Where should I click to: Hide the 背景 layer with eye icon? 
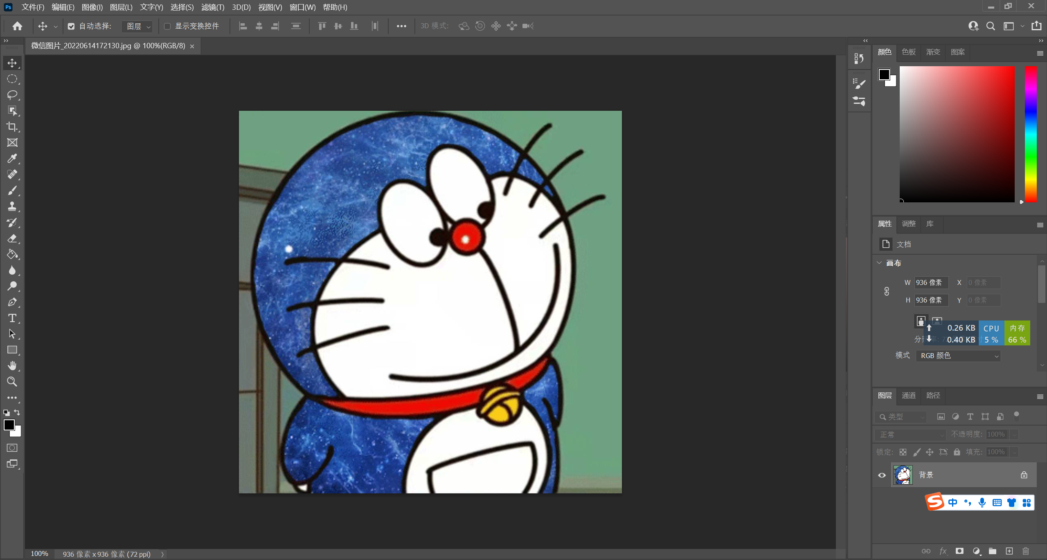(x=882, y=475)
